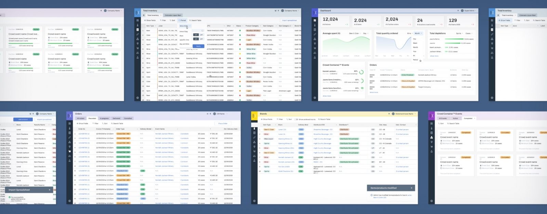547x214 pixels.
Task: Open Cases dropdown in Total depletions card
Action: coord(469,33)
